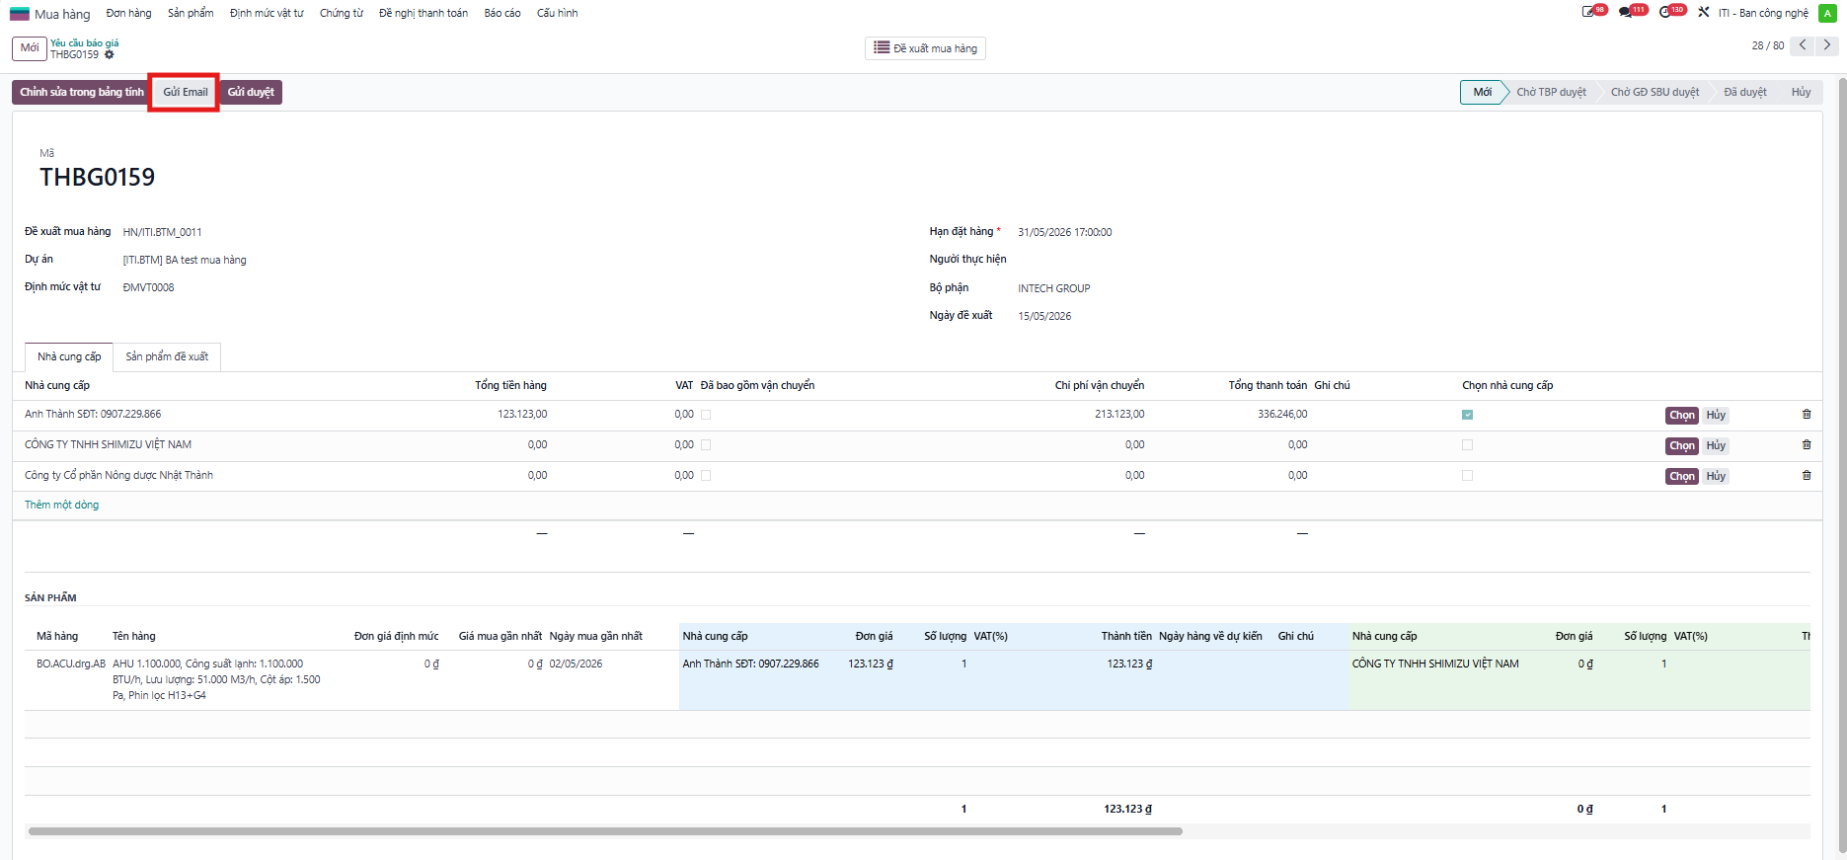This screenshot has width=1847, height=860.
Task: Expand the Chứng từ menu
Action: 342,13
